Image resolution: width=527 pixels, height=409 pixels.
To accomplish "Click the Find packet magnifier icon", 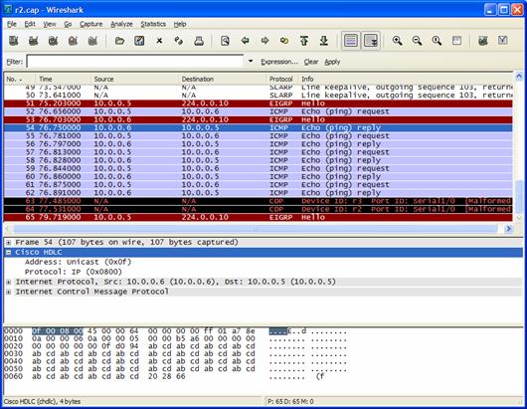I will coord(225,41).
